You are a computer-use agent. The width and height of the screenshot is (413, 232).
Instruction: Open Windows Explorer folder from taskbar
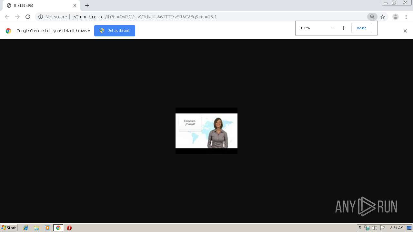click(x=36, y=228)
